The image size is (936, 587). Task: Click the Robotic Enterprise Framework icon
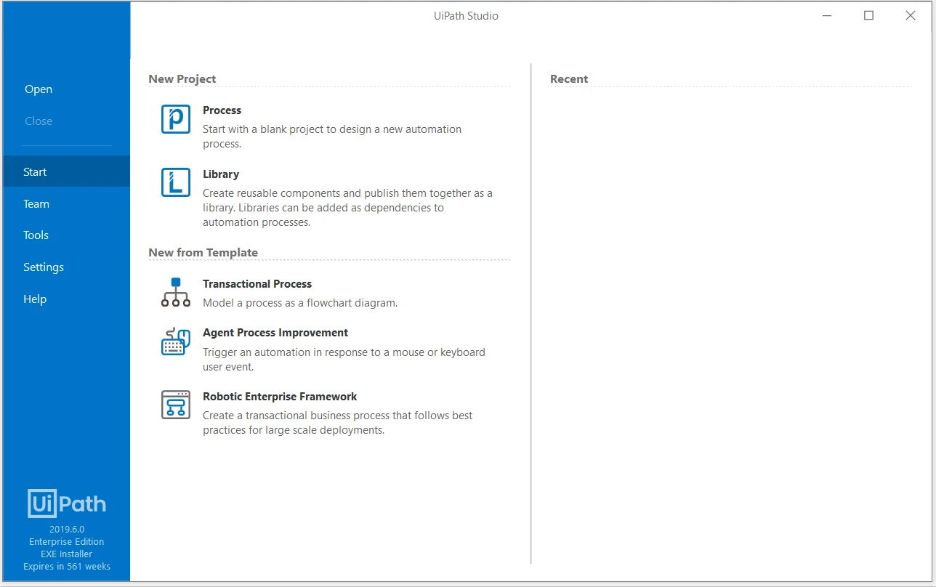(x=175, y=405)
